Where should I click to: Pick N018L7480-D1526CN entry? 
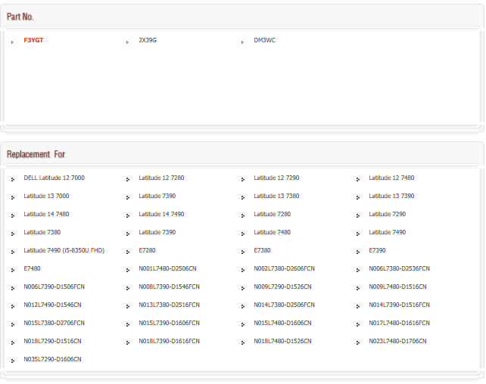coord(282,342)
